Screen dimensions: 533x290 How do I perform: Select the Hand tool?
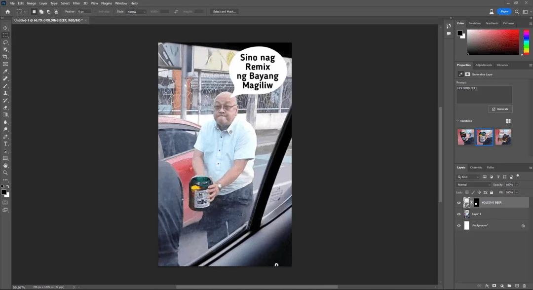[5, 165]
